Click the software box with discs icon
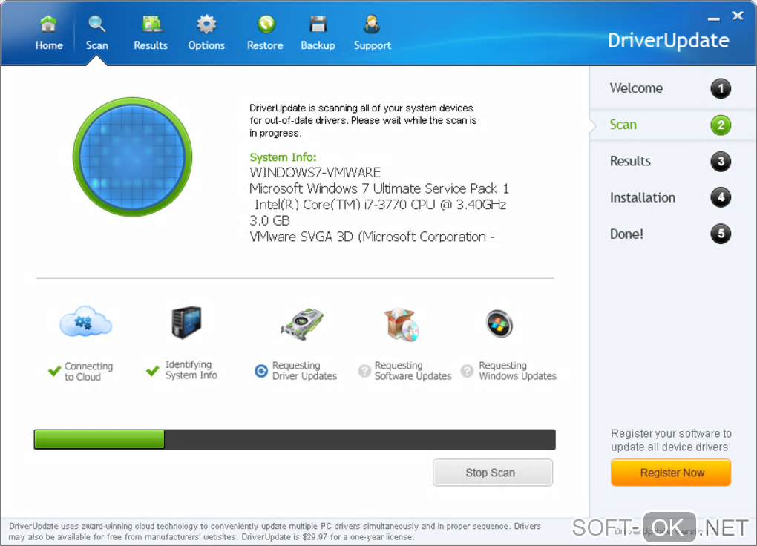757x546 pixels. point(402,324)
